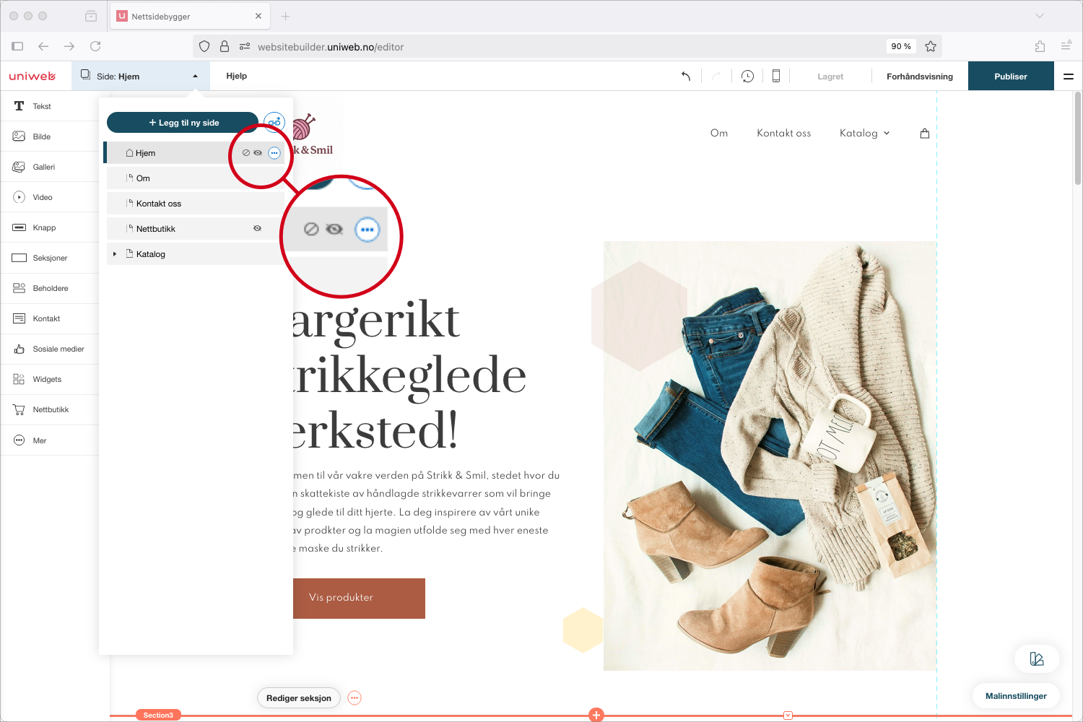Click Rediger seksjon button
The width and height of the screenshot is (1083, 722).
pyautogui.click(x=299, y=698)
